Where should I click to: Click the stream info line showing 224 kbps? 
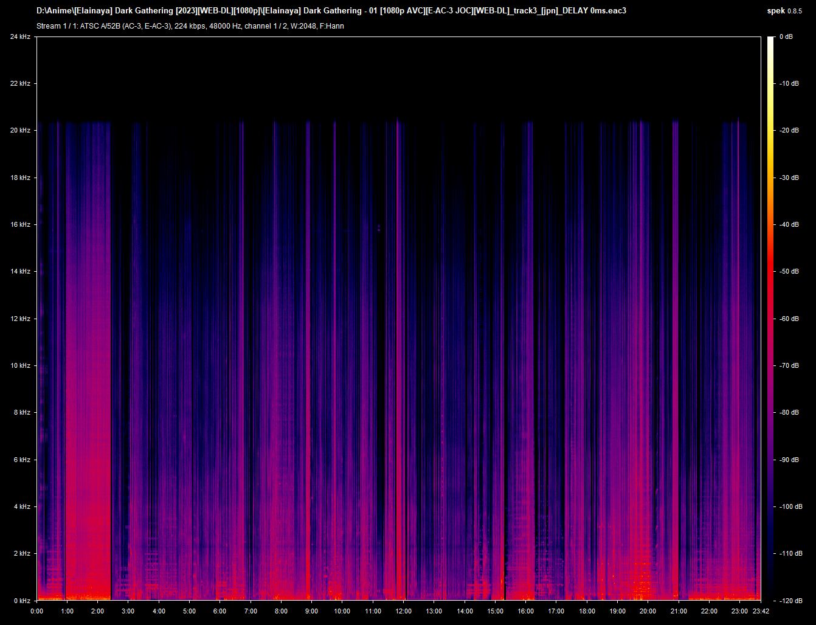pos(190,26)
